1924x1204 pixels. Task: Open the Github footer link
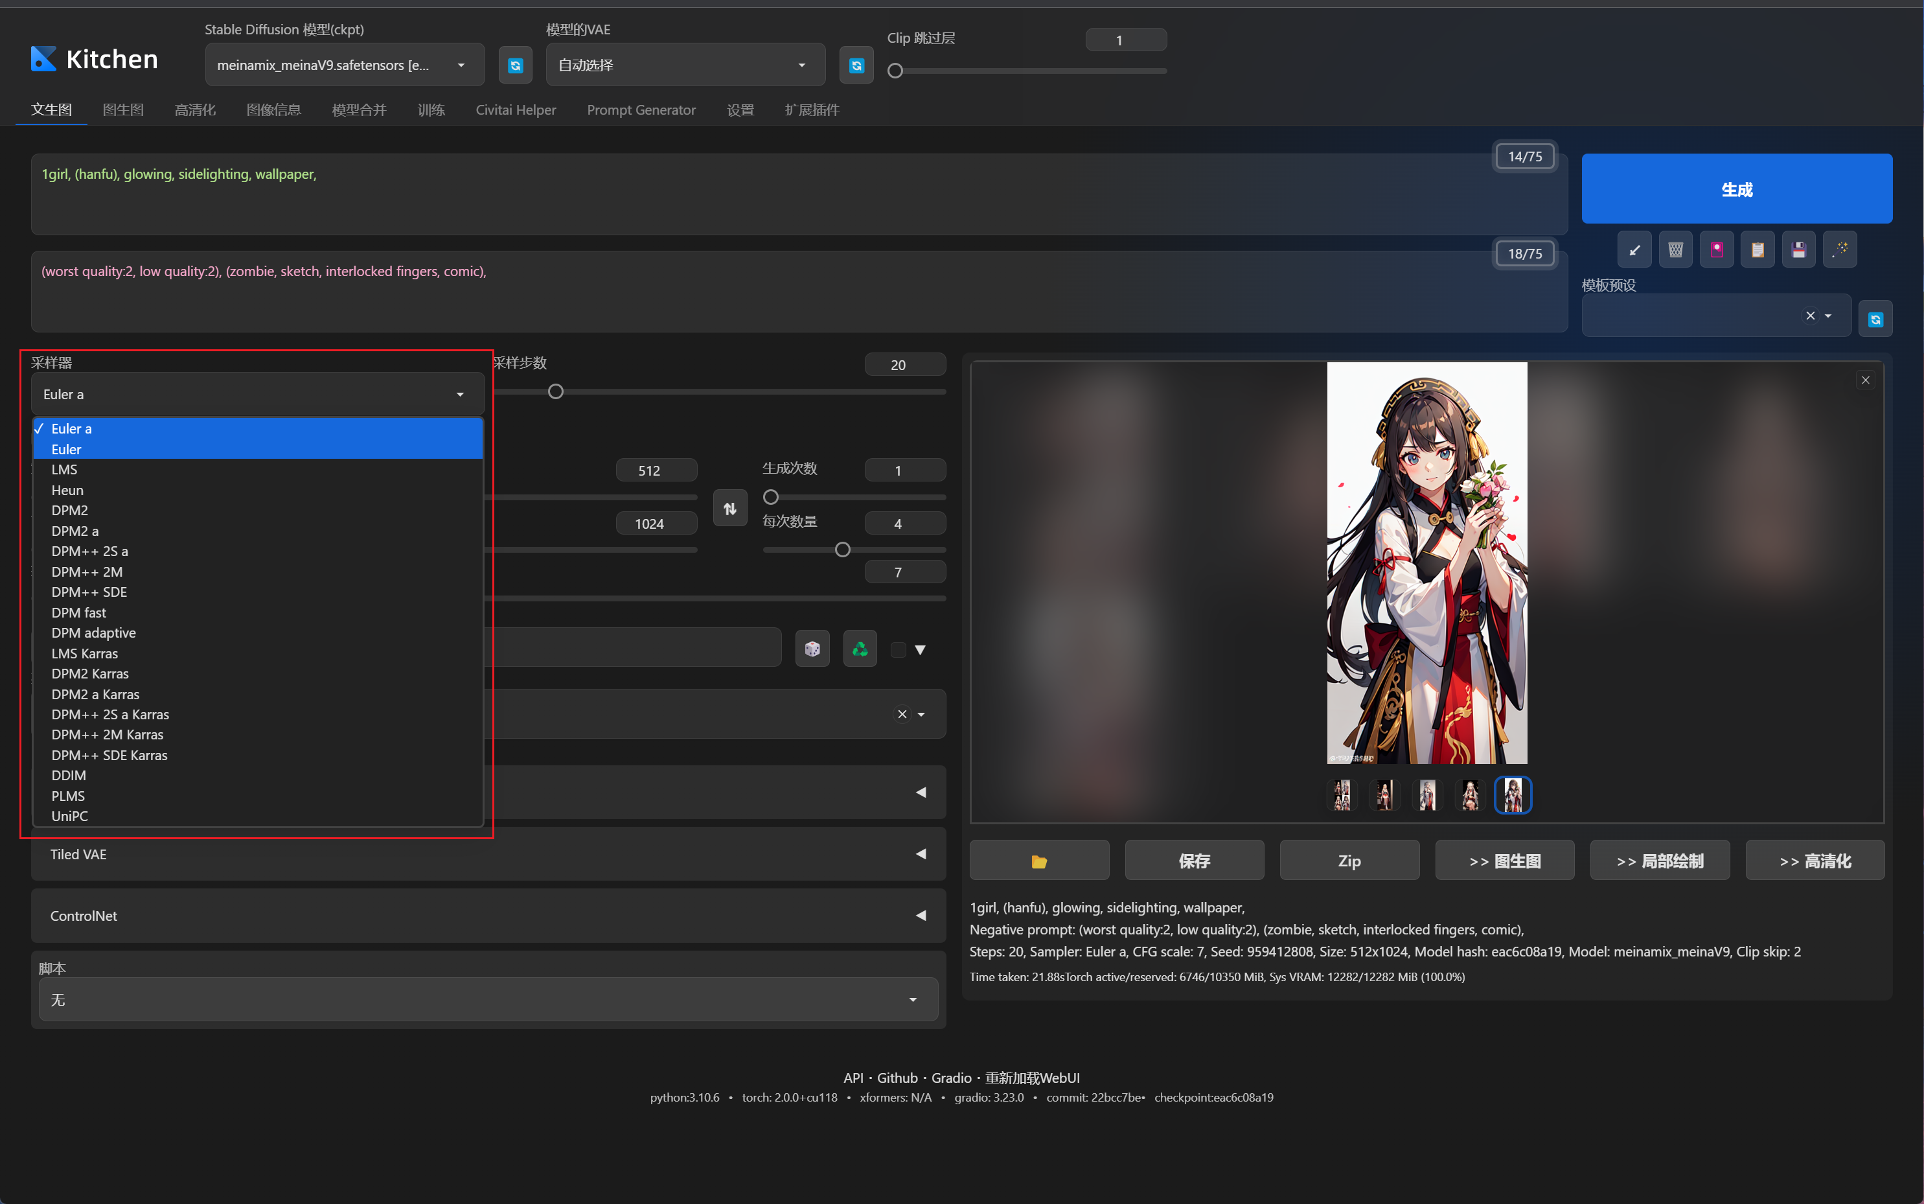pyautogui.click(x=897, y=1078)
